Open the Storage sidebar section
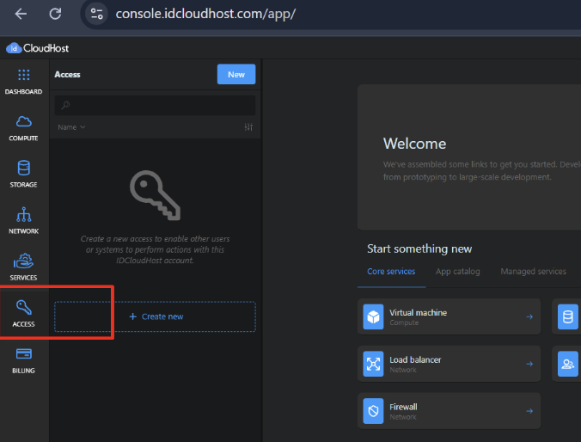Viewport: 581px width, 442px height. point(24,175)
